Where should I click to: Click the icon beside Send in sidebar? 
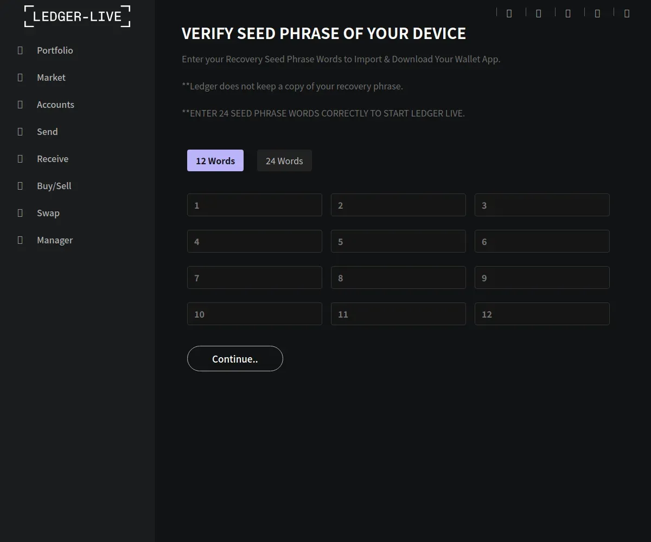pyautogui.click(x=20, y=131)
